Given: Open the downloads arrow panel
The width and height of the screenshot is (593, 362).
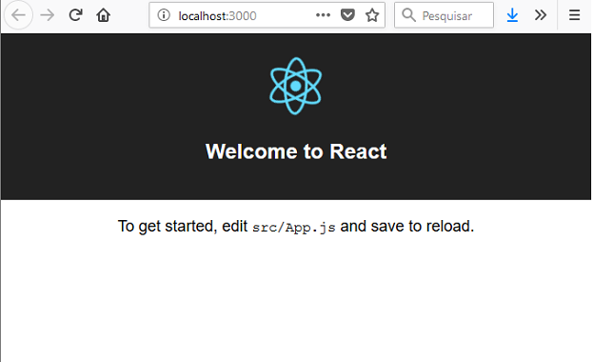Looking at the screenshot, I should pos(512,15).
